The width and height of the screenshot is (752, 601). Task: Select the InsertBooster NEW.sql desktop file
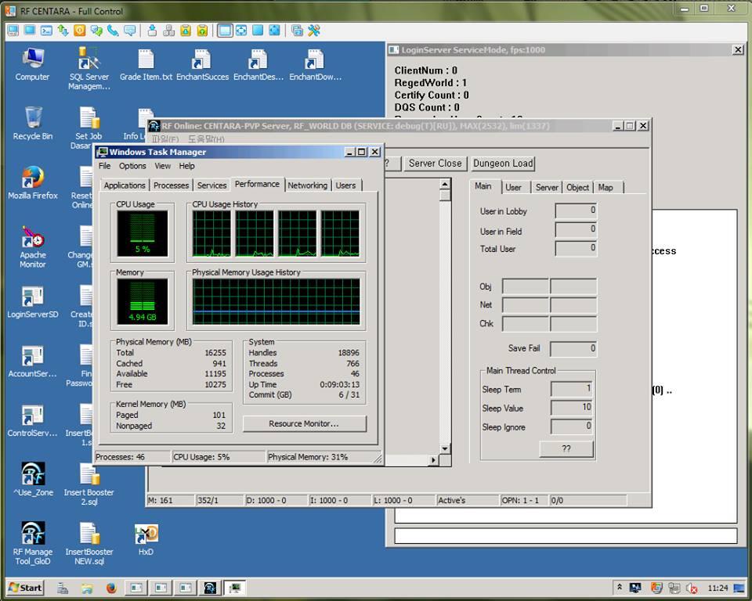click(89, 544)
